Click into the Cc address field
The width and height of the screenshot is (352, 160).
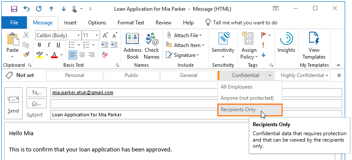click(196, 104)
